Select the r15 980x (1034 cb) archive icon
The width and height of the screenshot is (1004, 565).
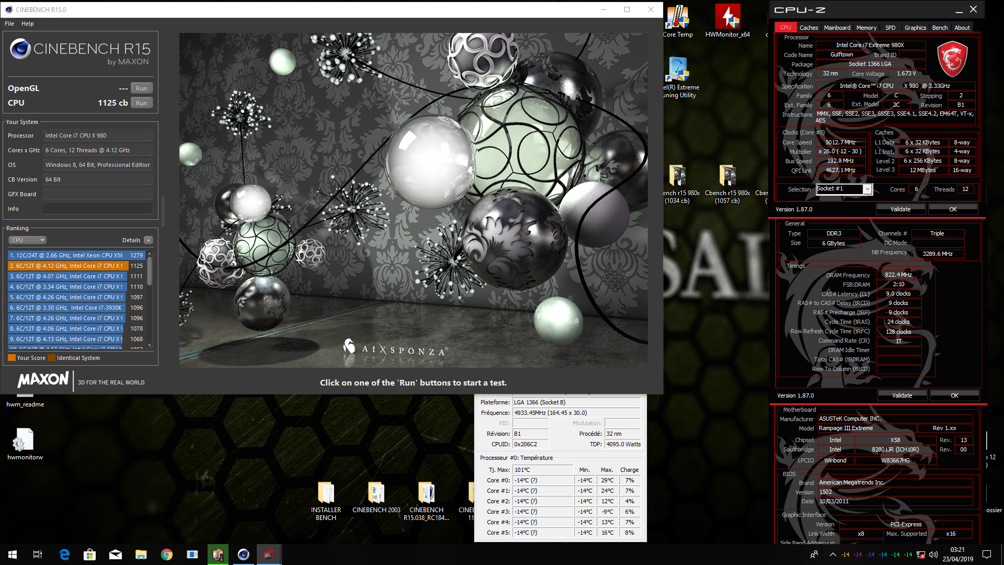click(678, 184)
